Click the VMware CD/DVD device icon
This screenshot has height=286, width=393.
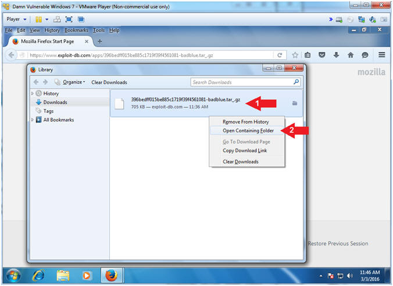(351, 20)
